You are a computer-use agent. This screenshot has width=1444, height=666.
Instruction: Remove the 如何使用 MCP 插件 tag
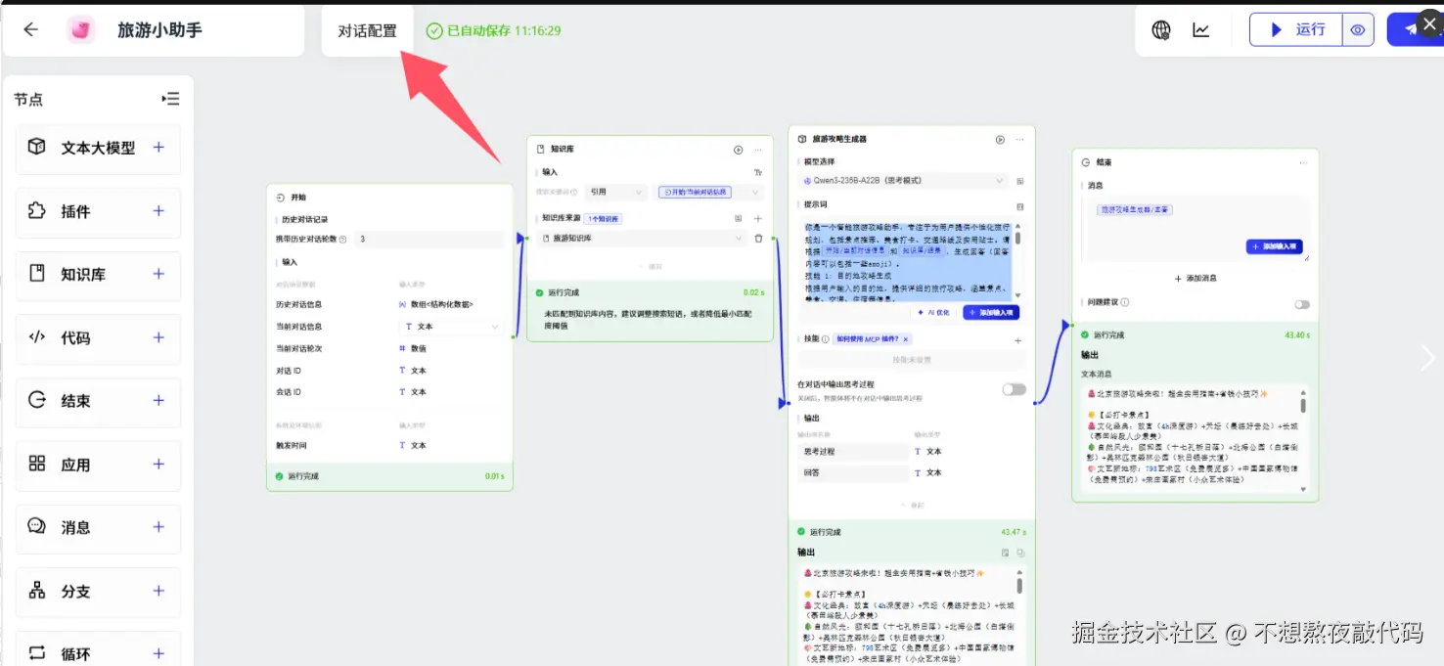tap(906, 339)
